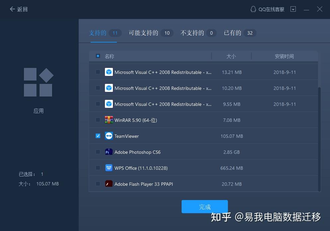Viewport: 330px width, 231px height.
Task: Open QQ在线客服 support chat
Action: 267,9
